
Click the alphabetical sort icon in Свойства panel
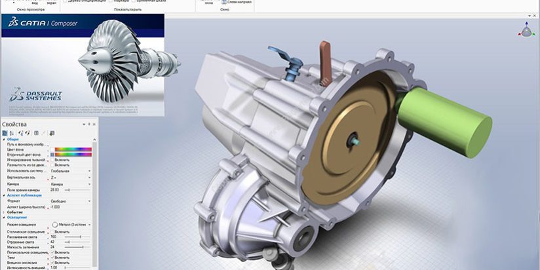[12, 132]
